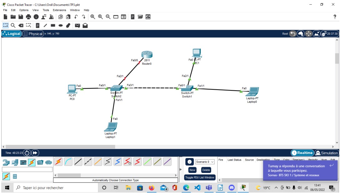This screenshot has width=344, height=196.
Task: Click the Windows Start button
Action: coord(7,188)
